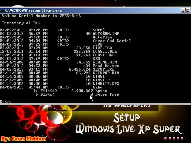191x143 pixels.
Task: Click the '6 Dir(s)' summary text
Action: click(45, 94)
